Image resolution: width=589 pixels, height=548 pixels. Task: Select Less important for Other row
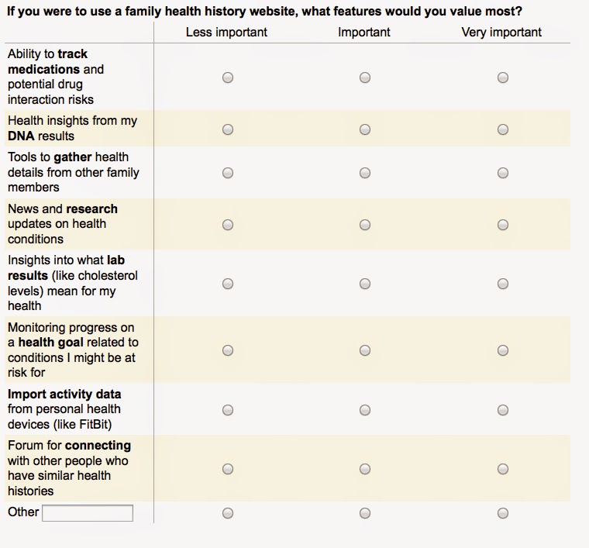[228, 513]
